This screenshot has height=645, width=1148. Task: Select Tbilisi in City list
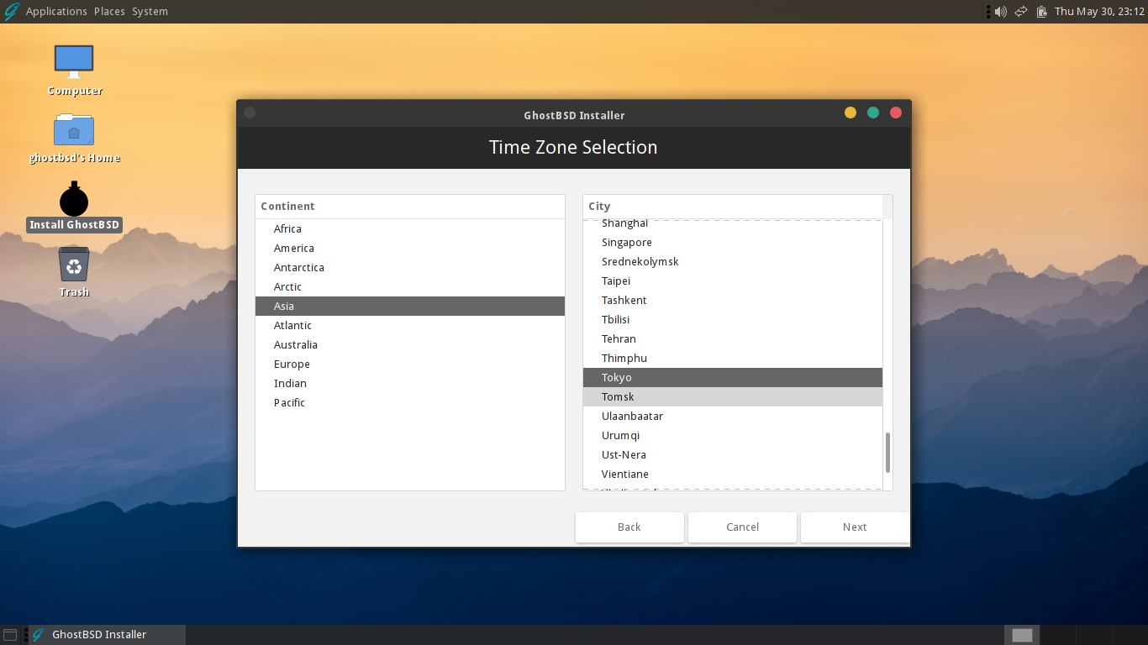[x=733, y=320]
